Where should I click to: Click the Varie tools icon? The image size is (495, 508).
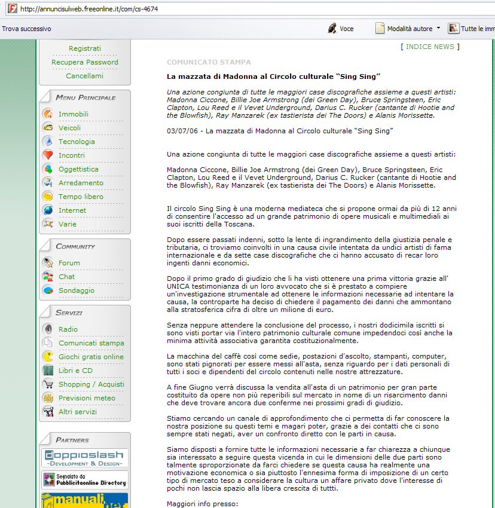[48, 224]
